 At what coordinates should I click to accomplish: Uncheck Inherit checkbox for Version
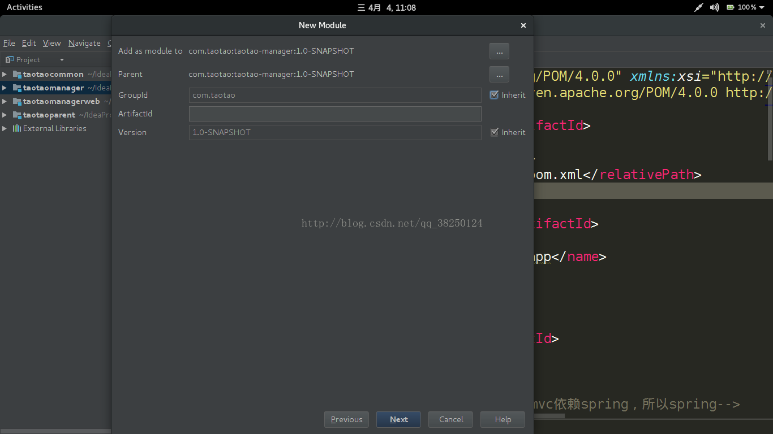(494, 132)
